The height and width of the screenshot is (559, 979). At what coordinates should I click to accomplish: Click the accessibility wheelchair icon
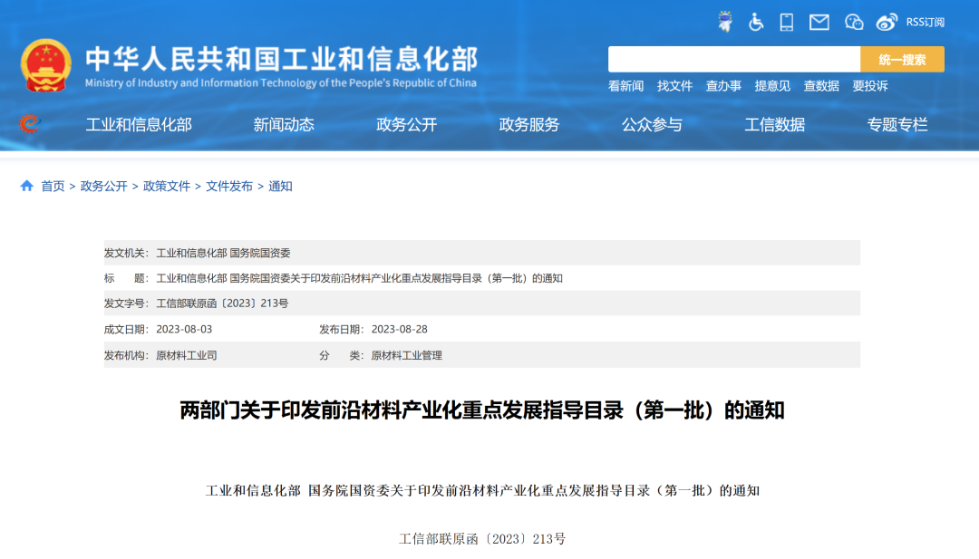(756, 22)
